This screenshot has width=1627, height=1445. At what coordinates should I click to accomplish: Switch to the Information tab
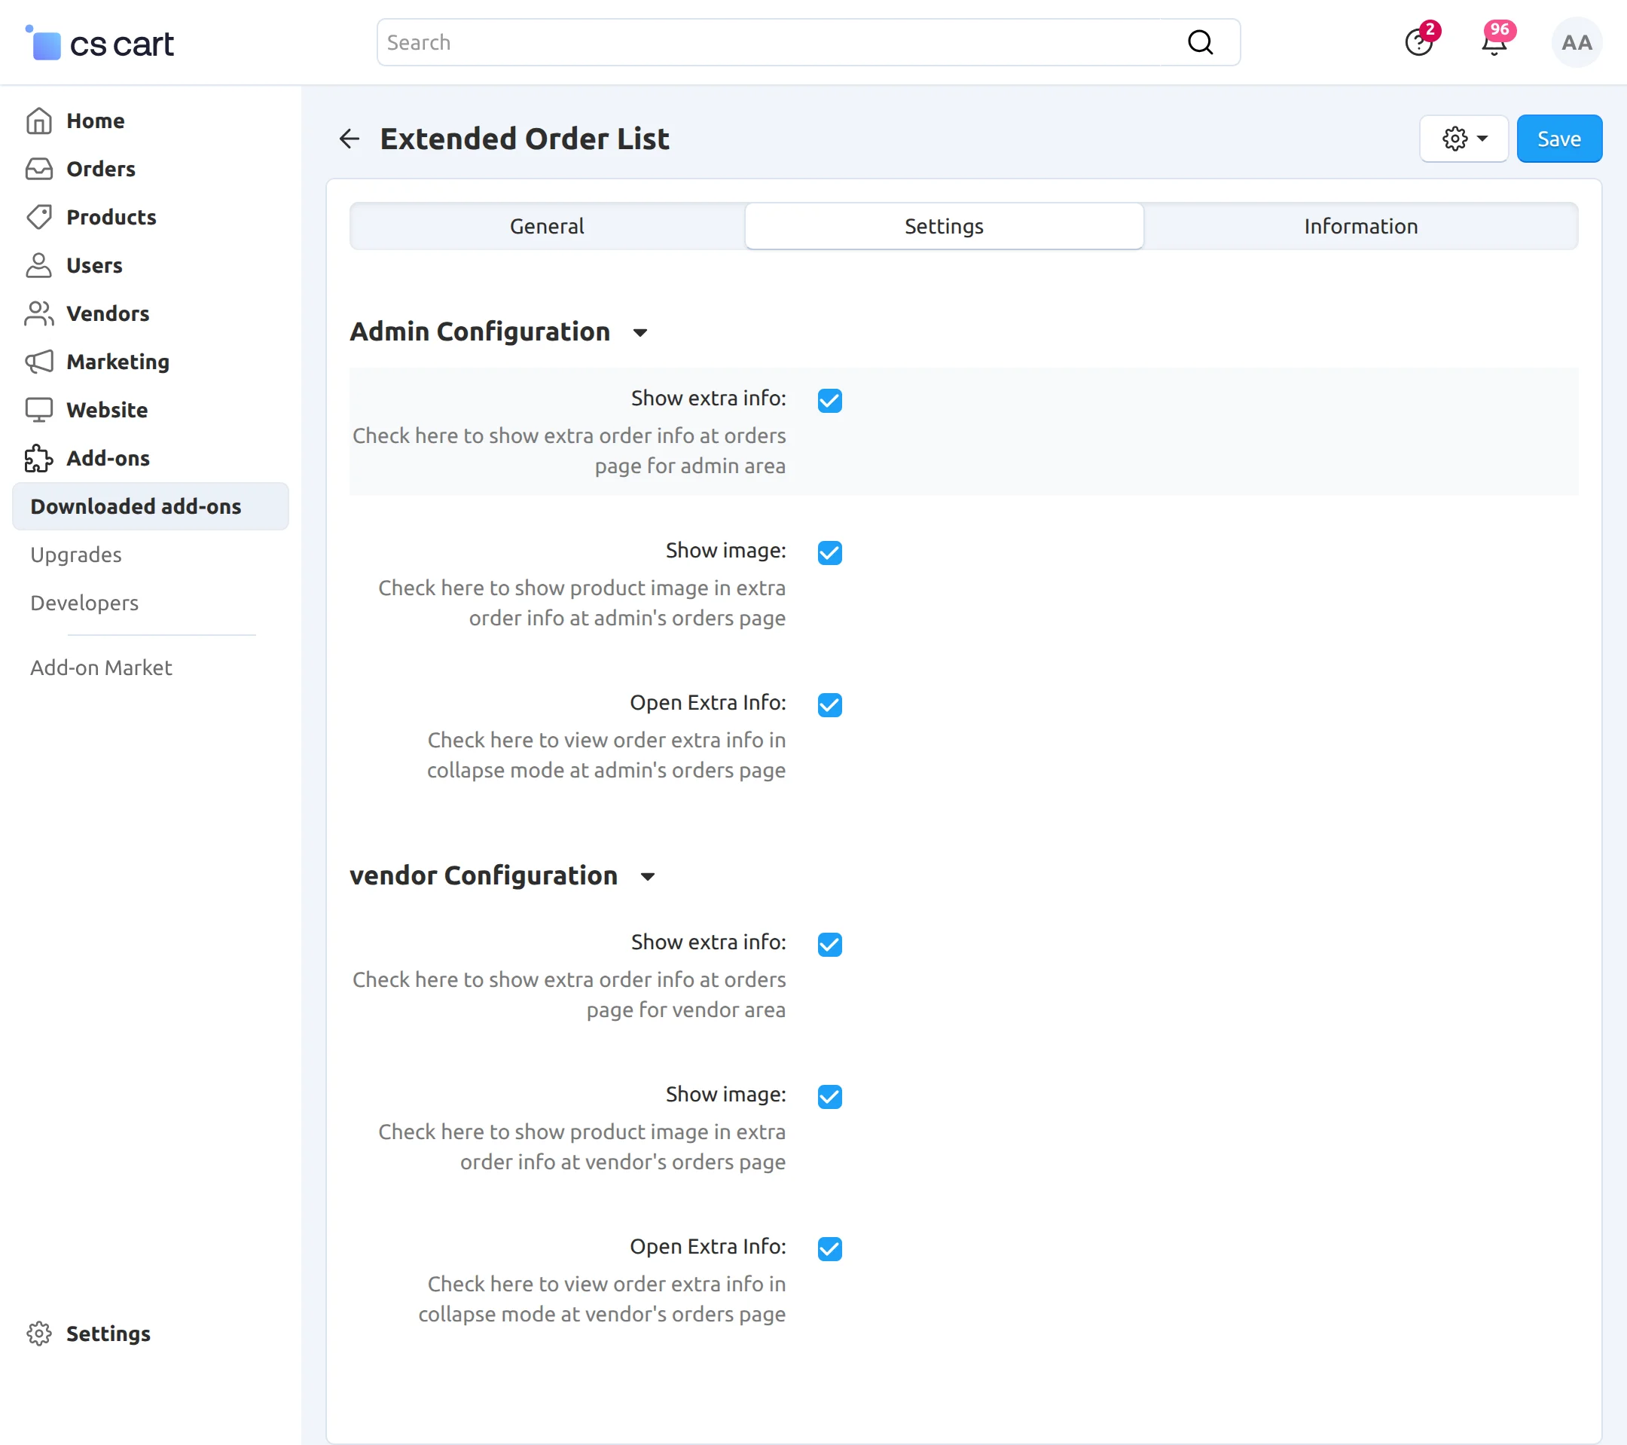[x=1360, y=226]
